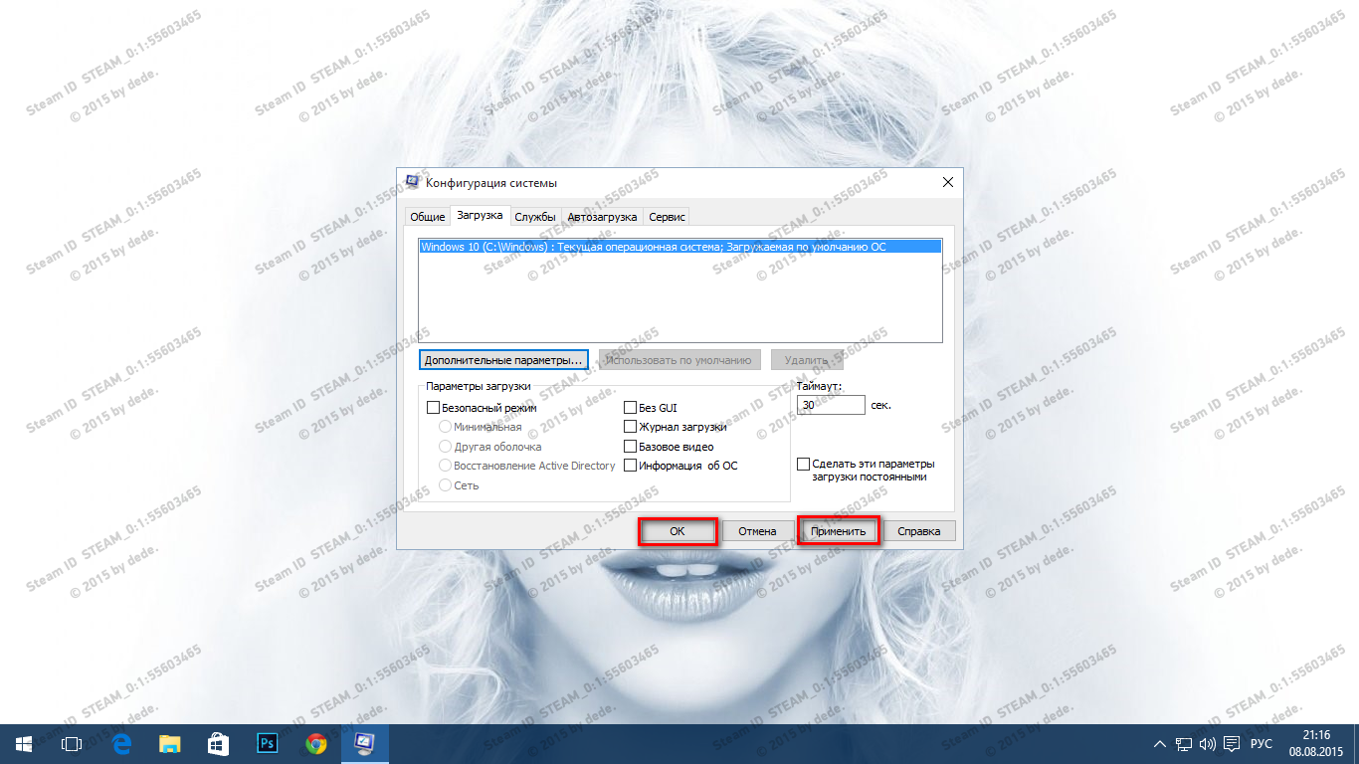The image size is (1359, 764).
Task: Click the Отмена button
Action: pyautogui.click(x=757, y=531)
